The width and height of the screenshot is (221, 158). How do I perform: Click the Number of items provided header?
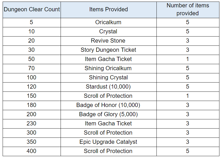[188, 9]
